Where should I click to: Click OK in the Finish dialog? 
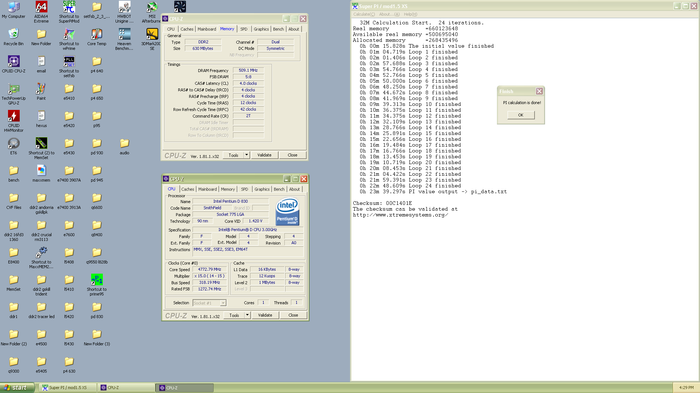point(521,115)
